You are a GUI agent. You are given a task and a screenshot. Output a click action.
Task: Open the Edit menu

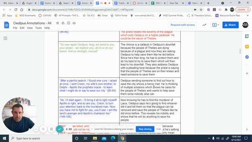coord(22,28)
